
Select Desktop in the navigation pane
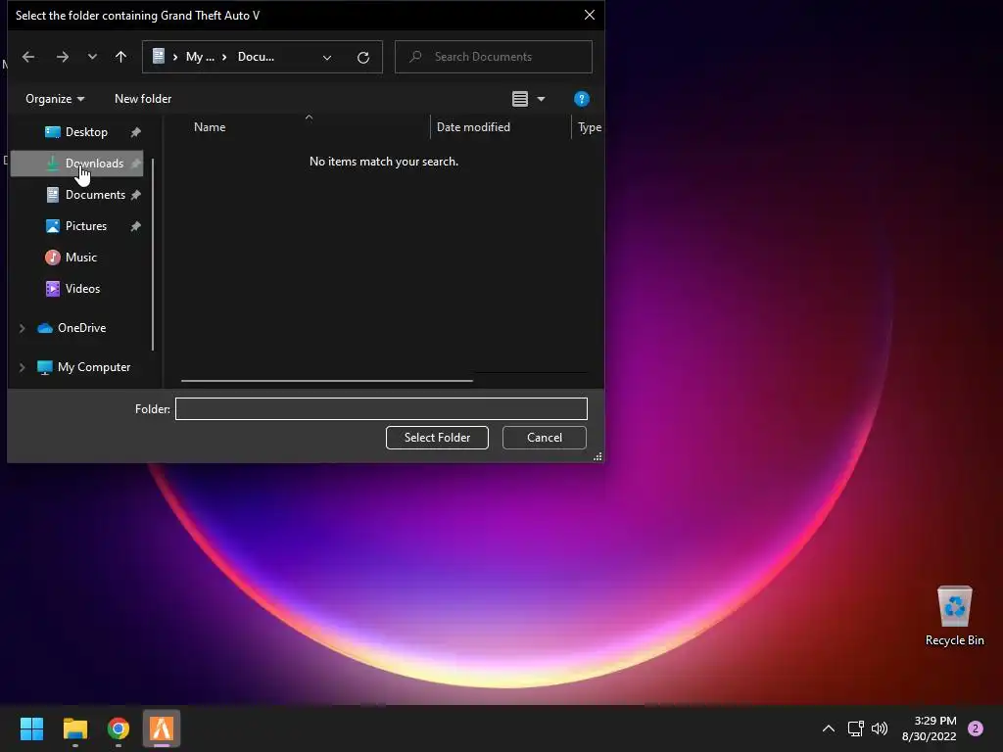77,132
